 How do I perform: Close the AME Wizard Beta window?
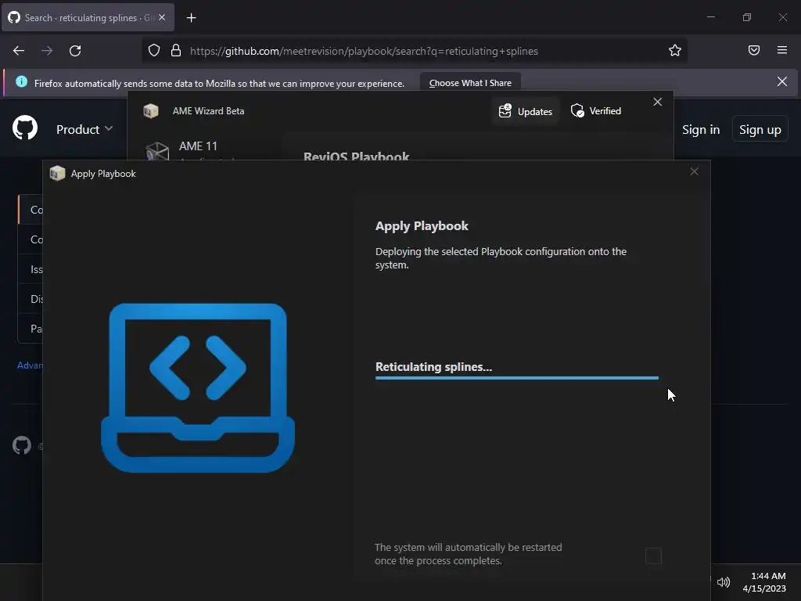pyautogui.click(x=657, y=102)
